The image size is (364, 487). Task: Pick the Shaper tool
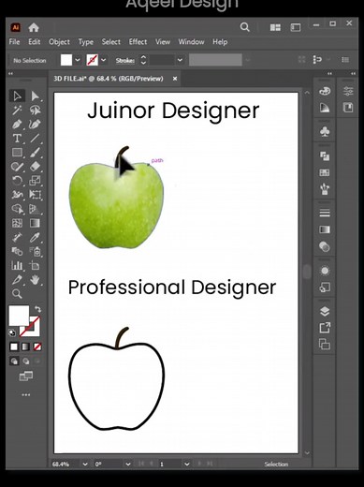click(x=17, y=167)
